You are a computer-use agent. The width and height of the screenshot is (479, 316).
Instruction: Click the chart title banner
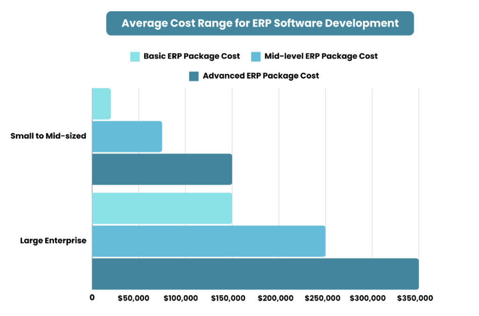(x=261, y=23)
